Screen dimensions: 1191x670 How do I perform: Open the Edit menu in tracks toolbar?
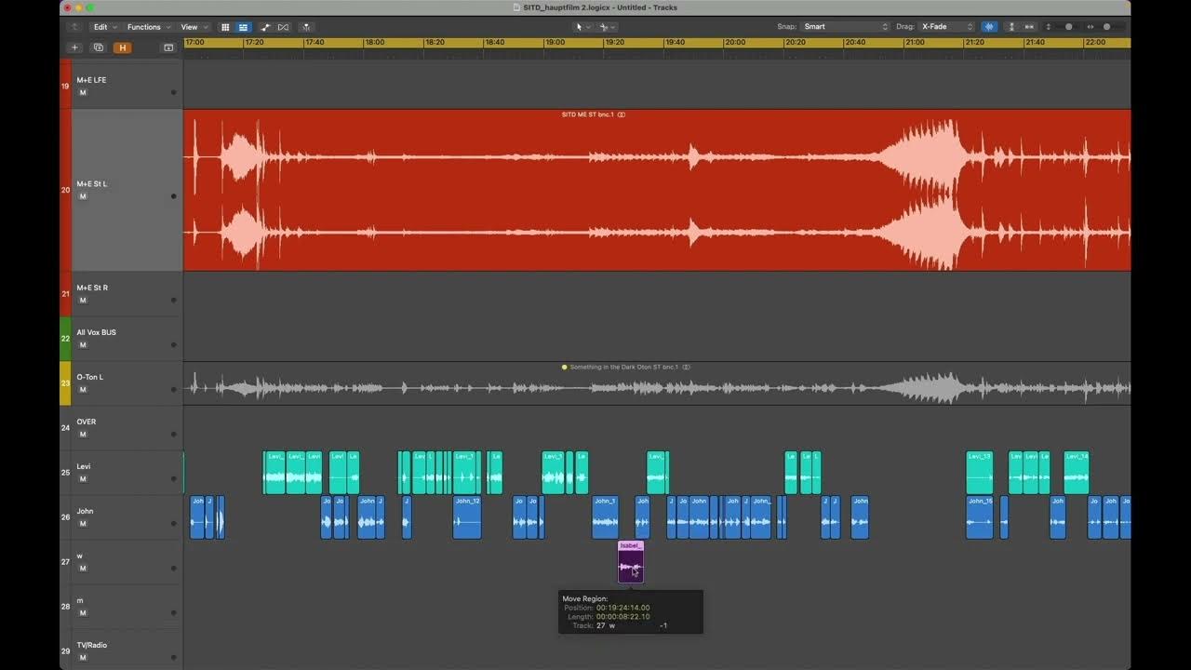pos(103,27)
